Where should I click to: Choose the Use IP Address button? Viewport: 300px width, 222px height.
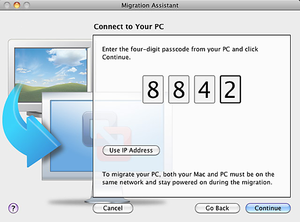[x=131, y=150]
